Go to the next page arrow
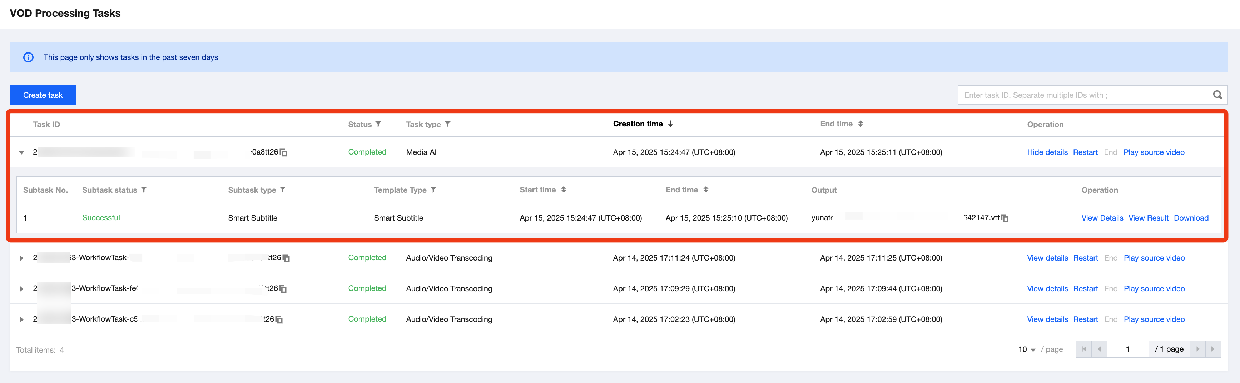Screen dimensions: 1240x383 point(1197,349)
